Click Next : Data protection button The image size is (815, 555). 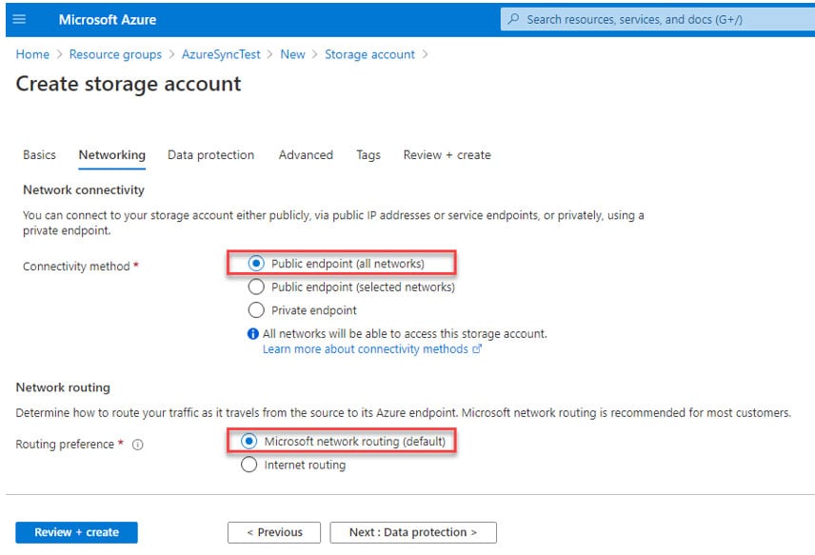coord(413,533)
